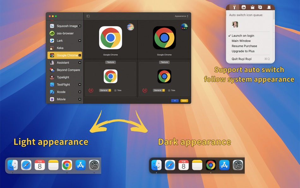This screenshot has width=300, height=188.
Task: Select Squoosh Image in the app sidebar
Action: point(64,26)
